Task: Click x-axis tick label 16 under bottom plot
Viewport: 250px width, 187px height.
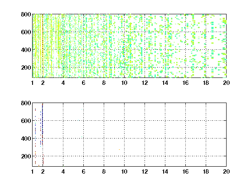Action: 185,171
